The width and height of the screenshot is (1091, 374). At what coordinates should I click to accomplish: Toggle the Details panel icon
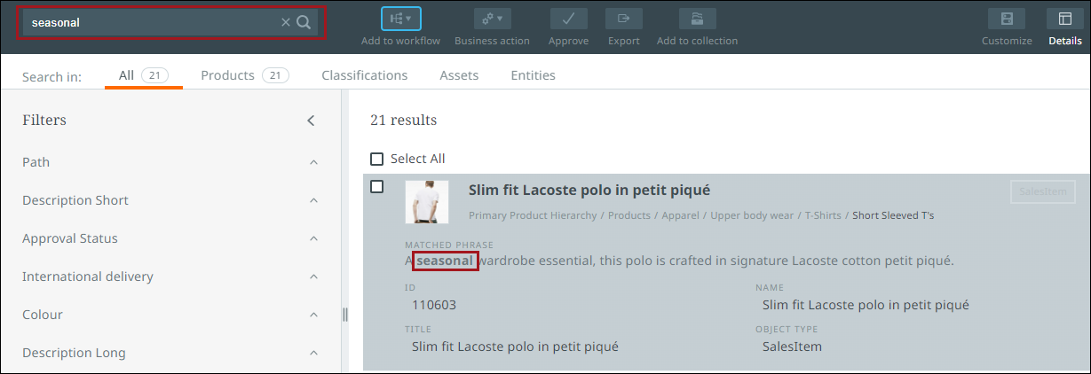click(1065, 19)
